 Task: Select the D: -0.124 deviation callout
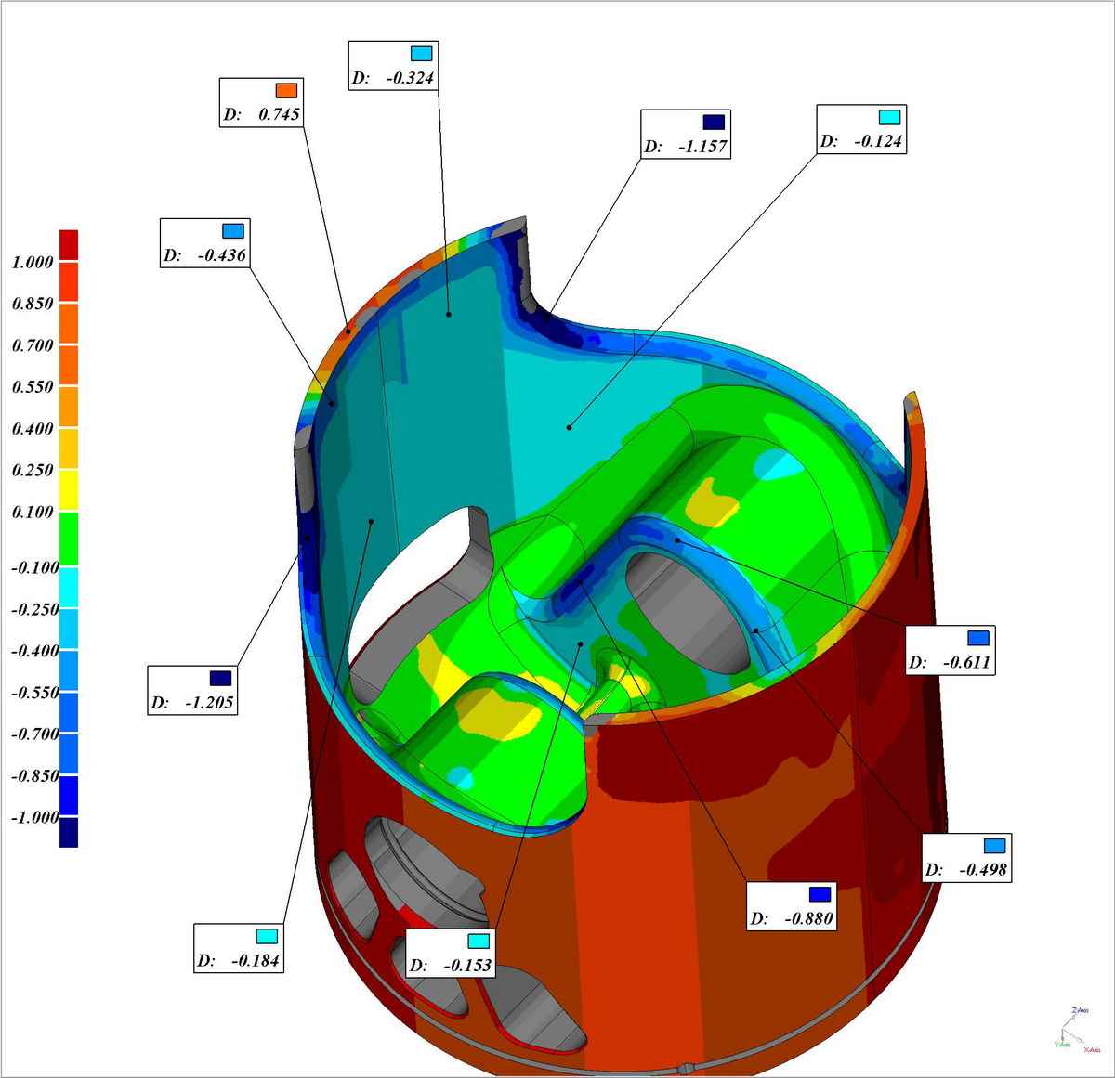tap(861, 129)
